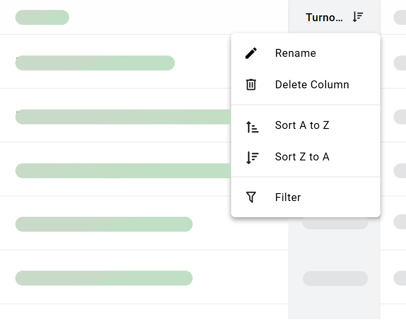
Task: Click the funnel filter icon
Action: [x=251, y=197]
